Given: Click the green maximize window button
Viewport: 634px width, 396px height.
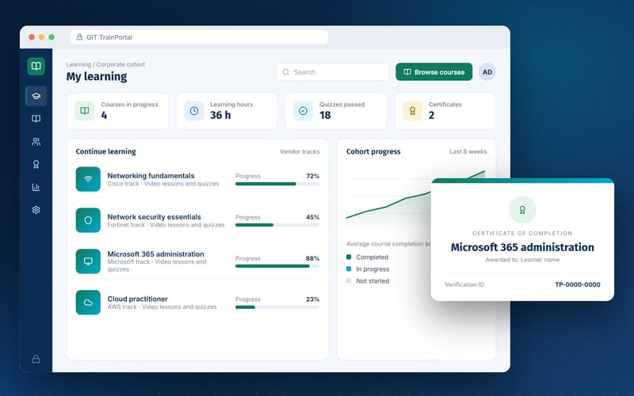Looking at the screenshot, I should 52,37.
